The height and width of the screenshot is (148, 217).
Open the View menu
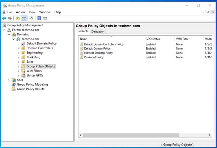coord(32,12)
